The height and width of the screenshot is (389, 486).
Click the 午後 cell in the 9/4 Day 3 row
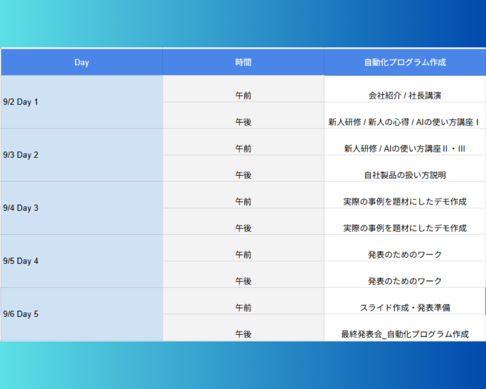point(243,222)
